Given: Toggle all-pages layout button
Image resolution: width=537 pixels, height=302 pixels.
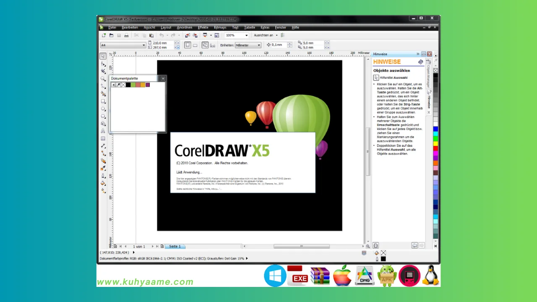Looking at the screenshot, I should pos(205,45).
